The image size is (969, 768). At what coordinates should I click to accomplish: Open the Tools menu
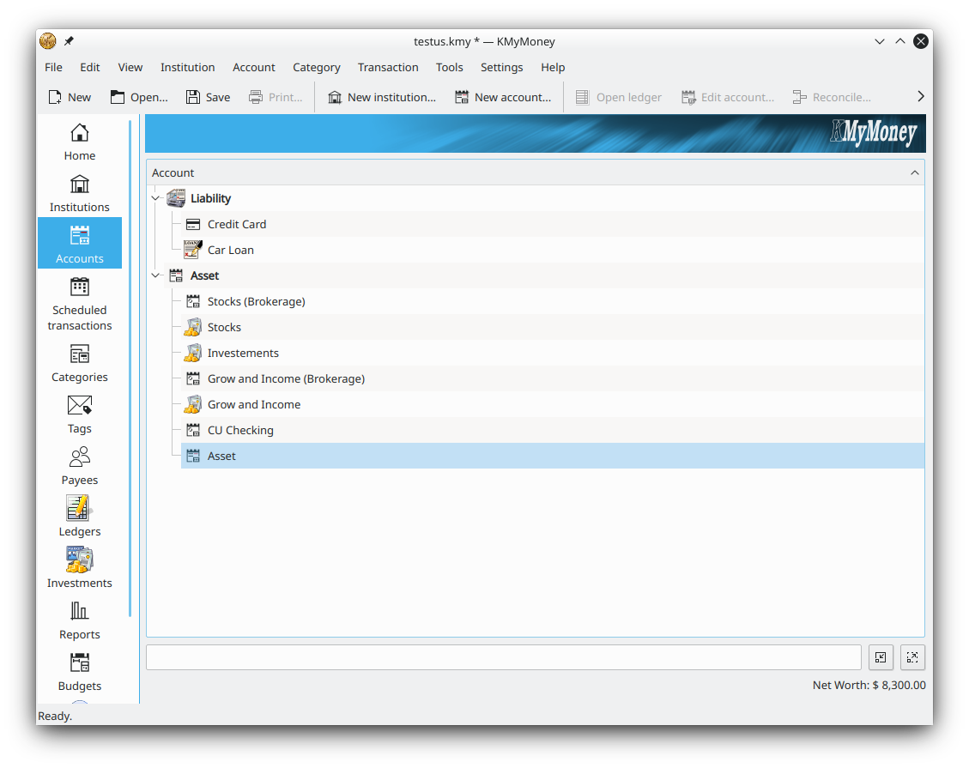point(449,67)
